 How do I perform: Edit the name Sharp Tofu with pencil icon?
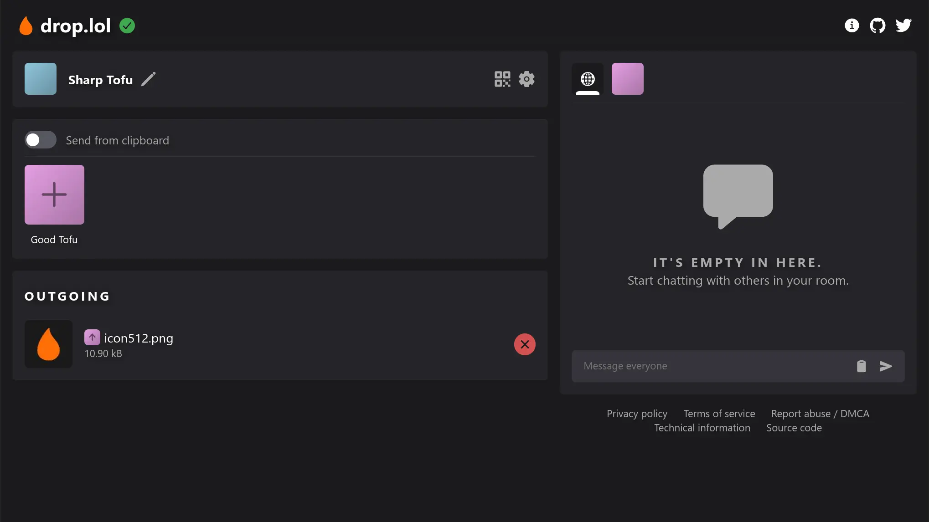[x=148, y=78]
